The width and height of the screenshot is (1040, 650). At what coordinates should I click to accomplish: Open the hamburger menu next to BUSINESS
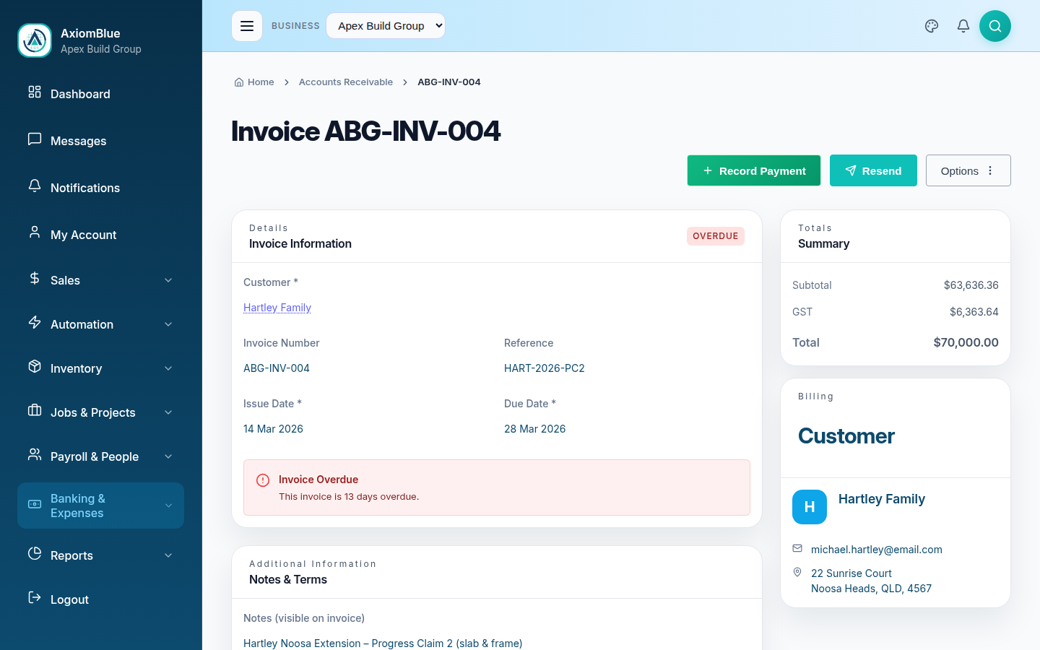247,25
